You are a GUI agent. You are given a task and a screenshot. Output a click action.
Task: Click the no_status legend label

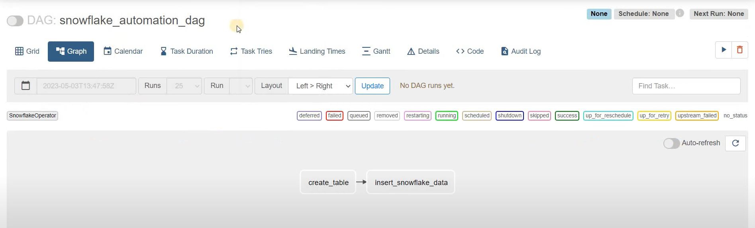click(x=735, y=116)
